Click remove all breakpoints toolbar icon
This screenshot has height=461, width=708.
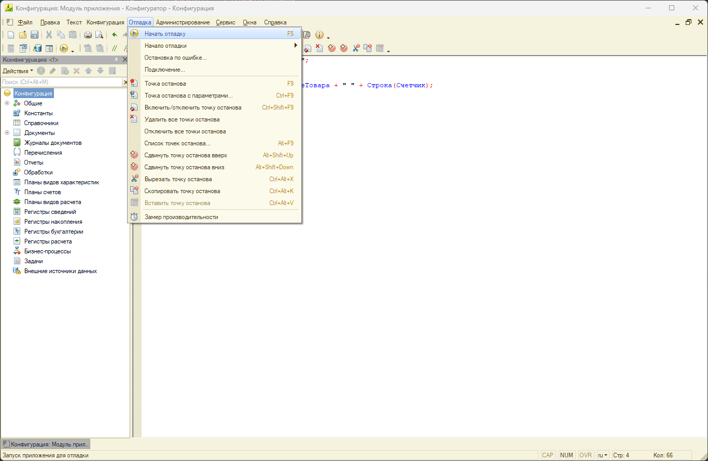point(320,48)
